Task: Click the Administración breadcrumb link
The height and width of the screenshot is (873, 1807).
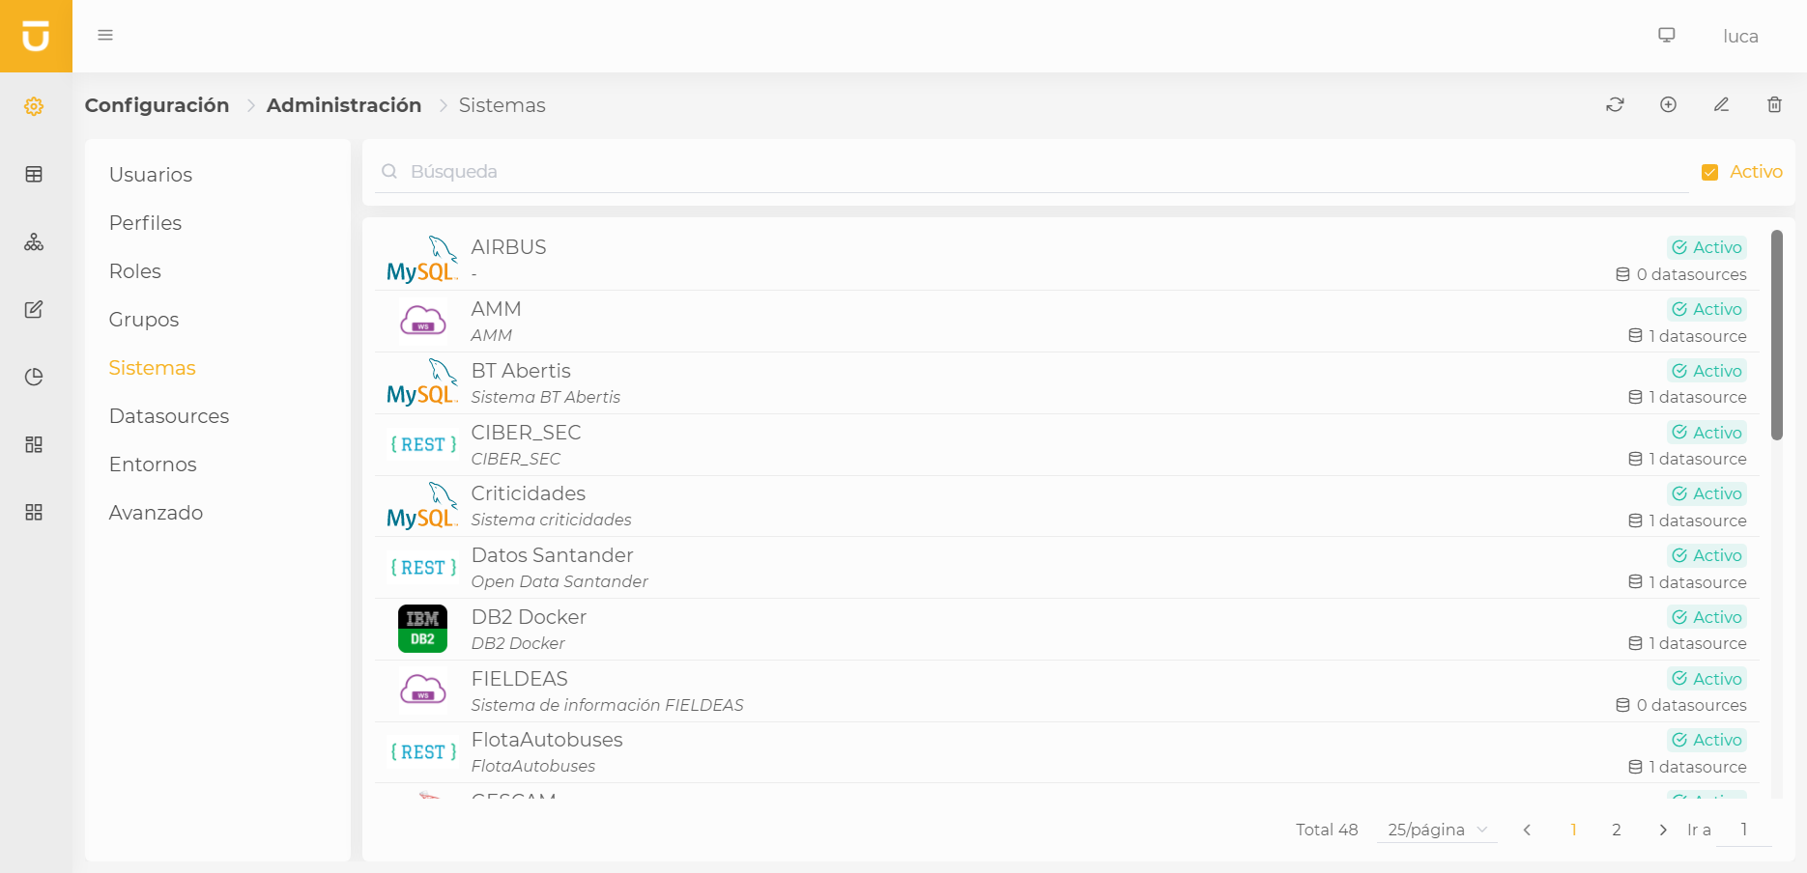Action: tap(344, 105)
